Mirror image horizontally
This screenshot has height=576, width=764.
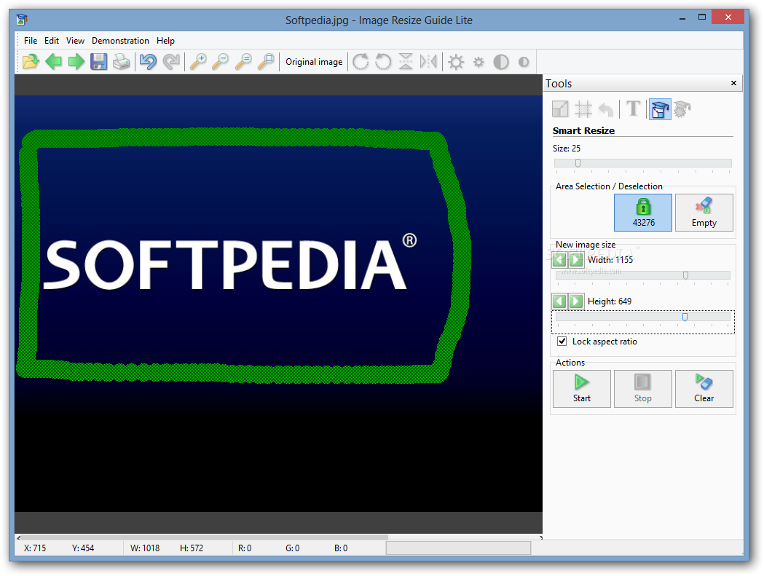pyautogui.click(x=429, y=62)
